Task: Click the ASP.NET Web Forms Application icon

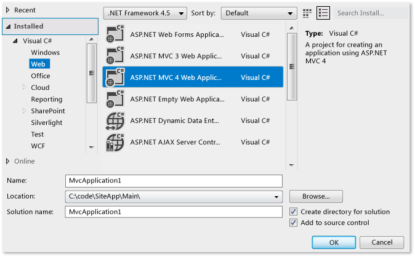Action: (115, 34)
